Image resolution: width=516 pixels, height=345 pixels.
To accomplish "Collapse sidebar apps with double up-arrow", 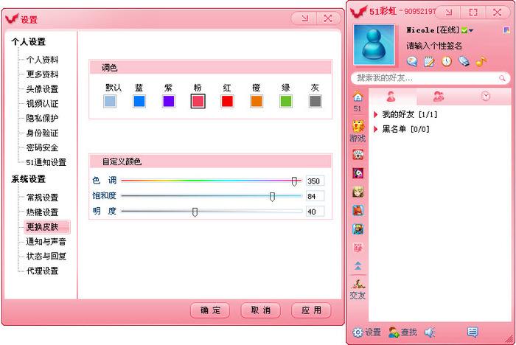I will (358, 265).
